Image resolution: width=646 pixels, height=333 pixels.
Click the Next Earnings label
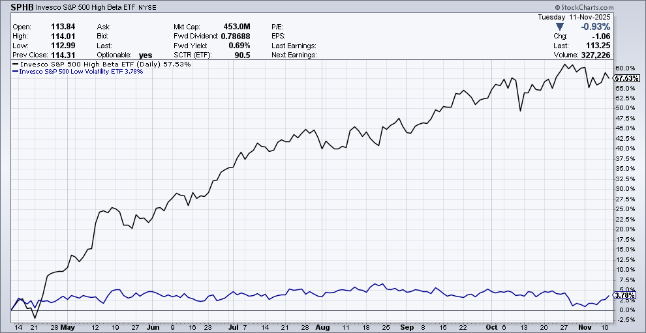294,55
